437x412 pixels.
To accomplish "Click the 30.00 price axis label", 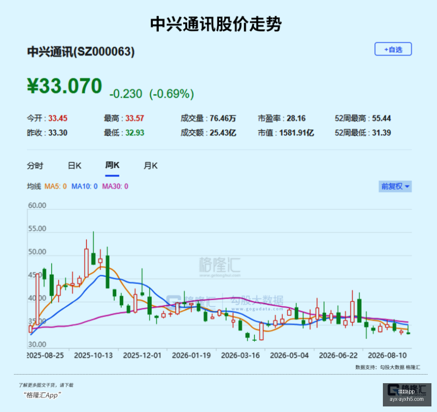I will pos(37,345).
